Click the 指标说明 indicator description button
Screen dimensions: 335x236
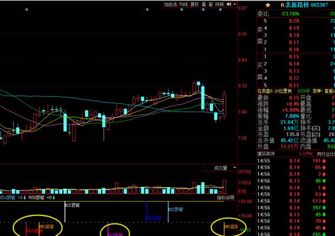(226, 198)
